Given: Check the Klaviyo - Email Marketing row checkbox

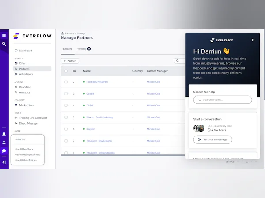Looking at the screenshot, I should point(66,117).
